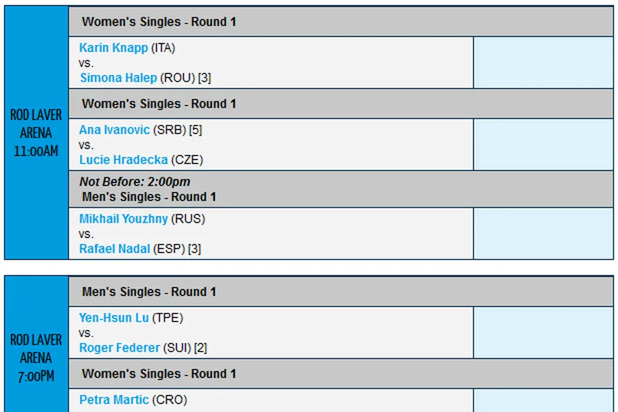
Task: Click the Rod Laver Arena 7:00PM session cell
Action: point(36,358)
